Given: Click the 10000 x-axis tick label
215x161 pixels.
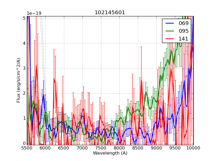Looking at the screenshot, I should tap(193, 148).
